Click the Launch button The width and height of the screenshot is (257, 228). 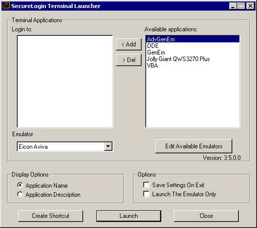[128, 216]
